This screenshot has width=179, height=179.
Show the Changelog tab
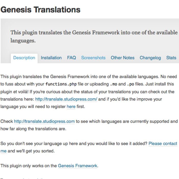(x=150, y=58)
